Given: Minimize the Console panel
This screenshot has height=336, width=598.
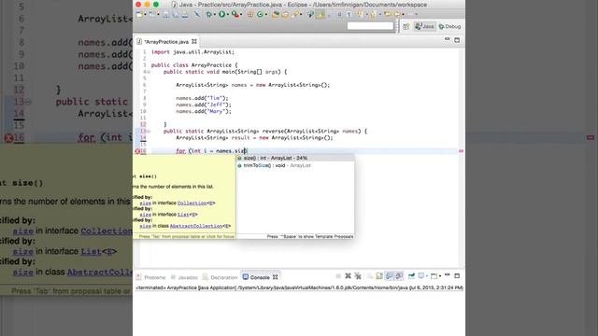Looking at the screenshot, I should (447, 275).
